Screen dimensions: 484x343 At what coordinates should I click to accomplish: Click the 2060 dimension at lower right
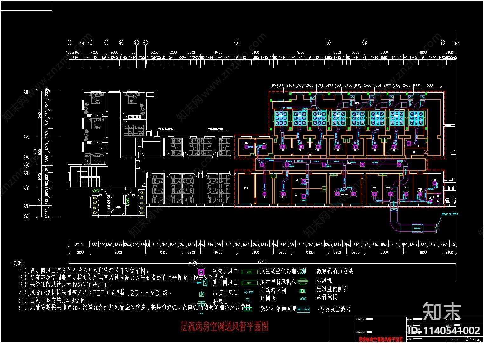pos(444,245)
